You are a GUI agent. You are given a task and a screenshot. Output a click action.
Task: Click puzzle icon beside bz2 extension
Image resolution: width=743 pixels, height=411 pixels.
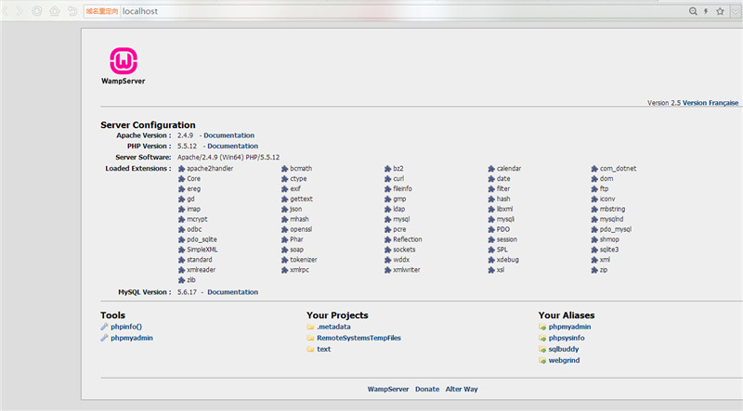[387, 169]
